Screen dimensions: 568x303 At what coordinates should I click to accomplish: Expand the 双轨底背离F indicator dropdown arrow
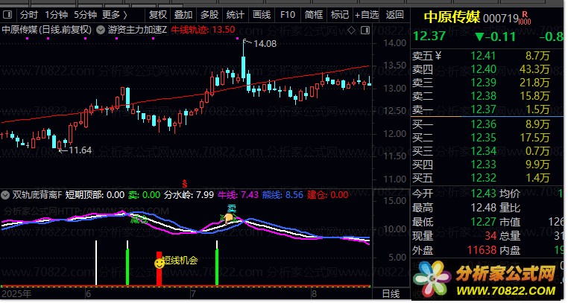click(x=4, y=196)
